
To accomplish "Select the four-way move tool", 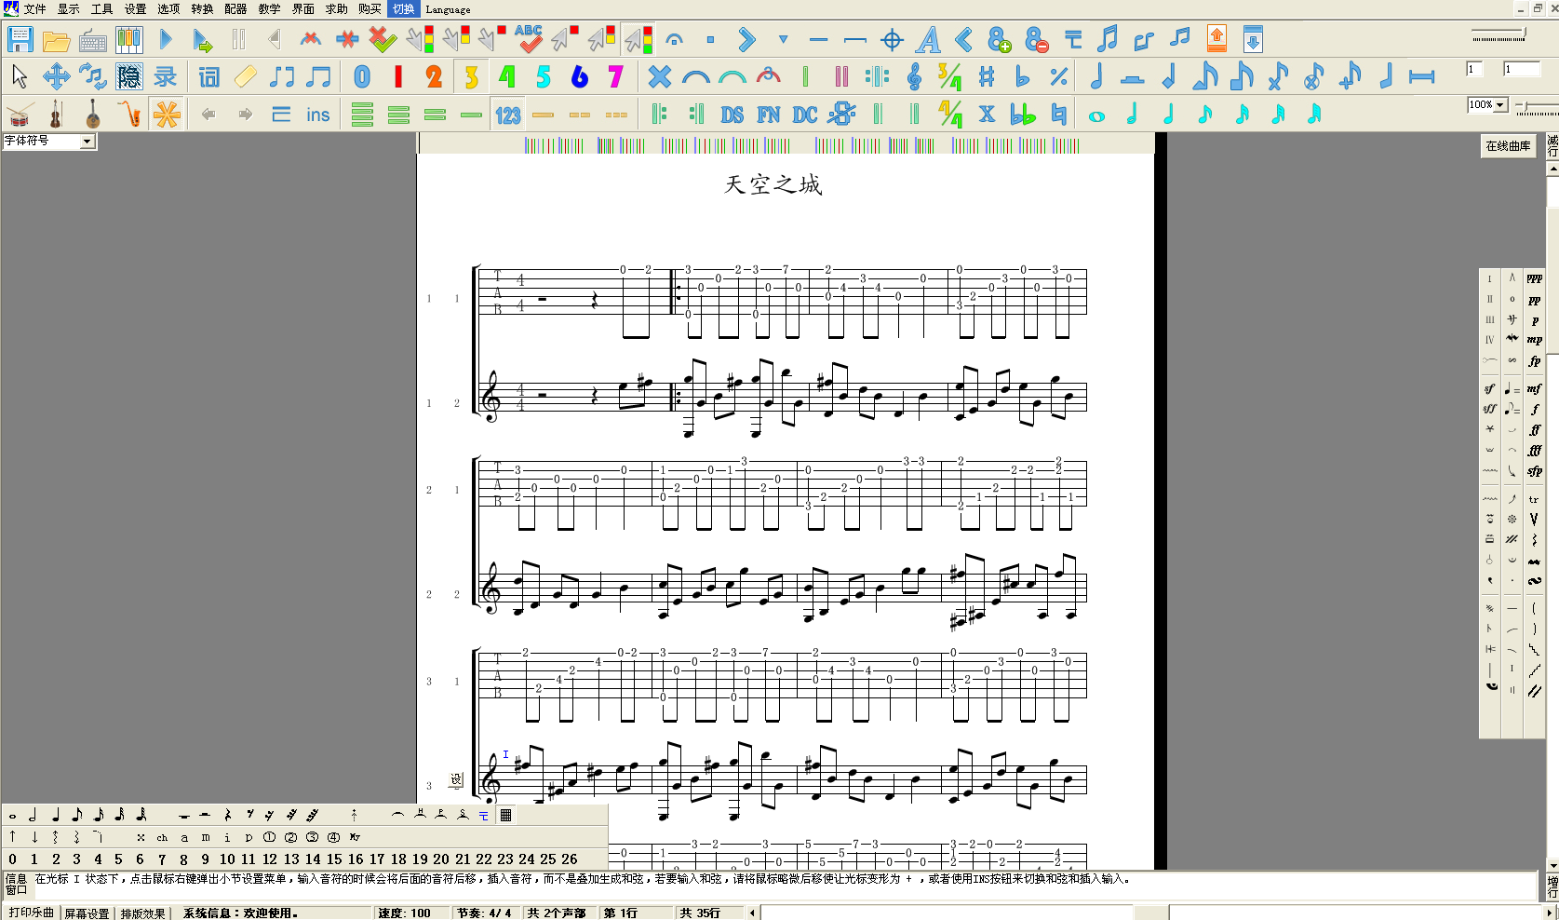I will [56, 76].
